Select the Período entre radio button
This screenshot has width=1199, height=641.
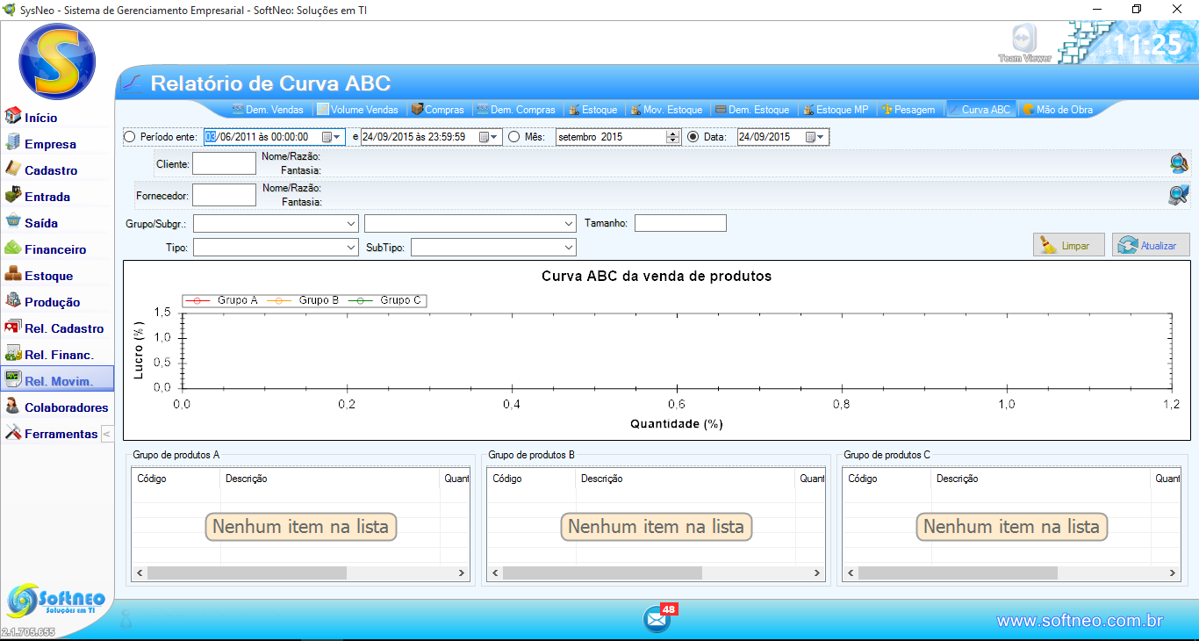click(x=130, y=137)
